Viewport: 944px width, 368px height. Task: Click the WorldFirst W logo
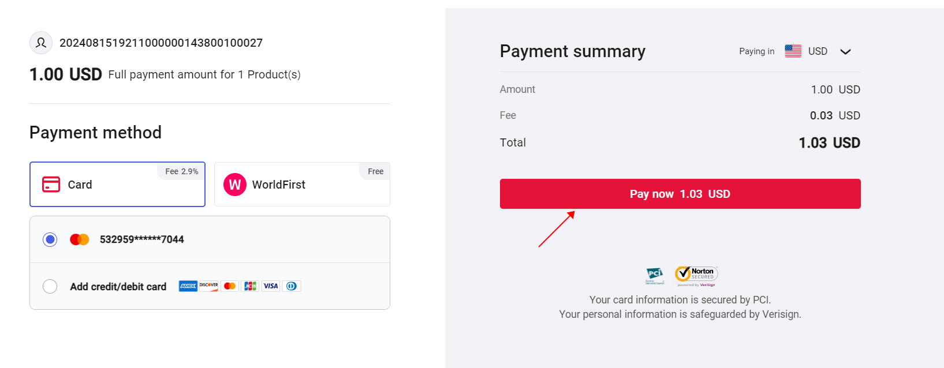[234, 185]
